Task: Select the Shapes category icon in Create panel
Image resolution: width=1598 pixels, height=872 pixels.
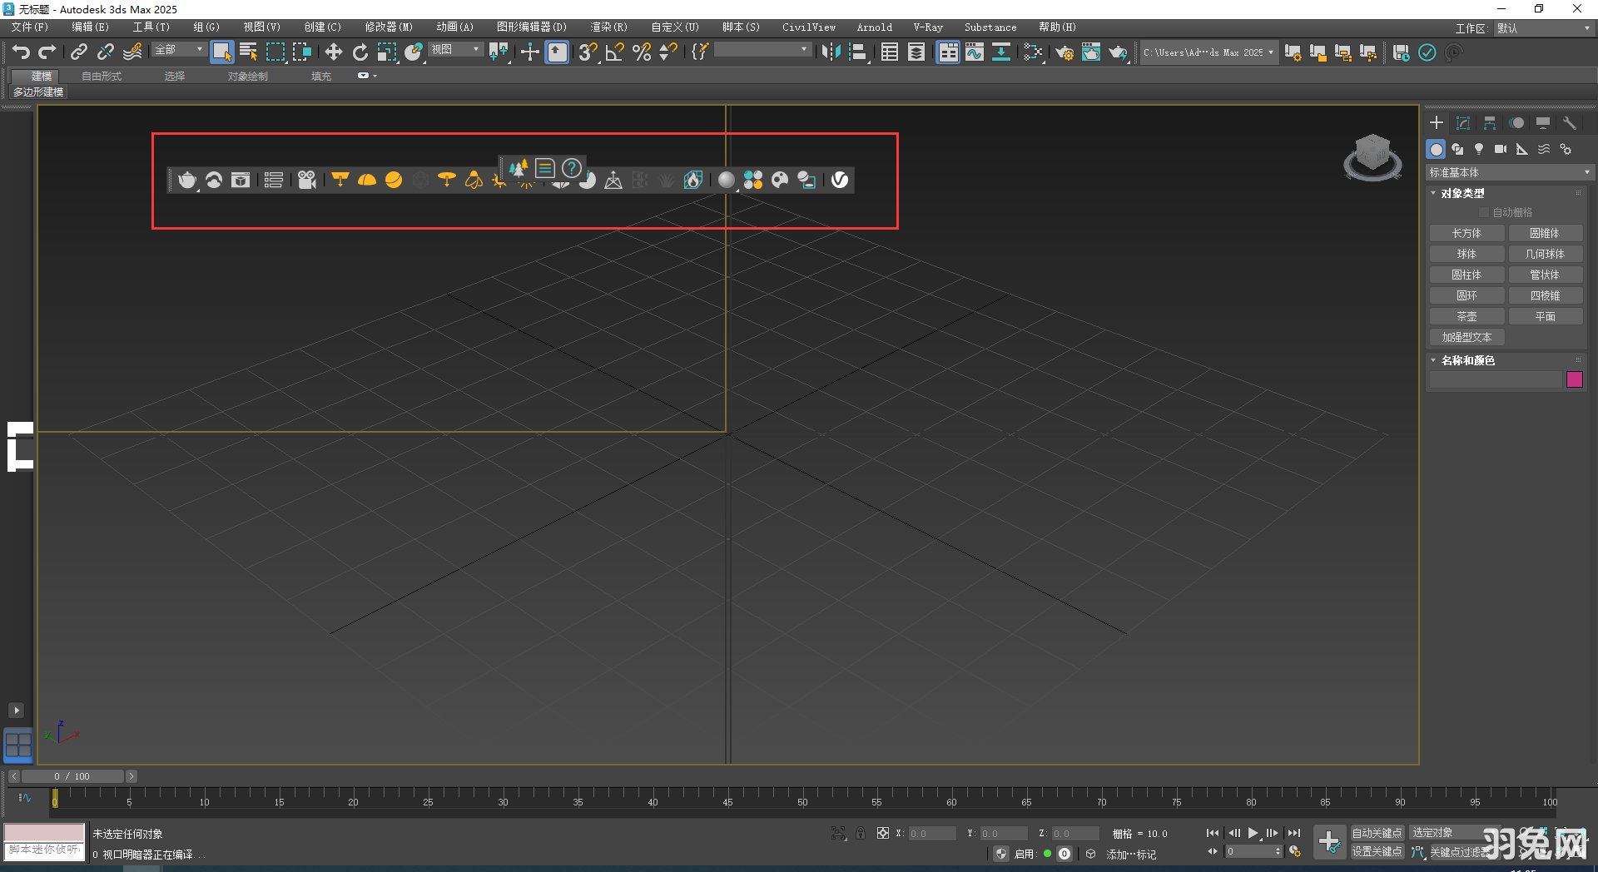Action: tap(1457, 149)
